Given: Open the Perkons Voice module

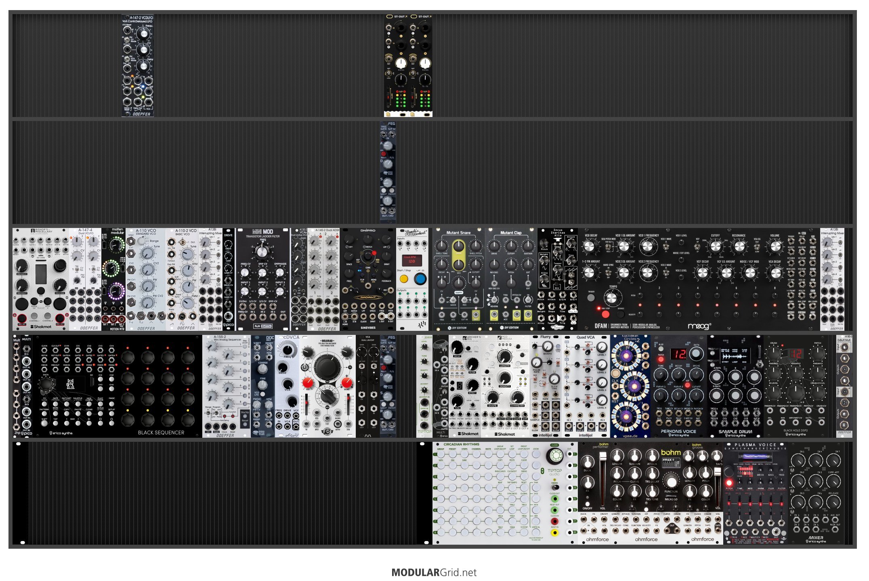Looking at the screenshot, I should click(x=679, y=387).
